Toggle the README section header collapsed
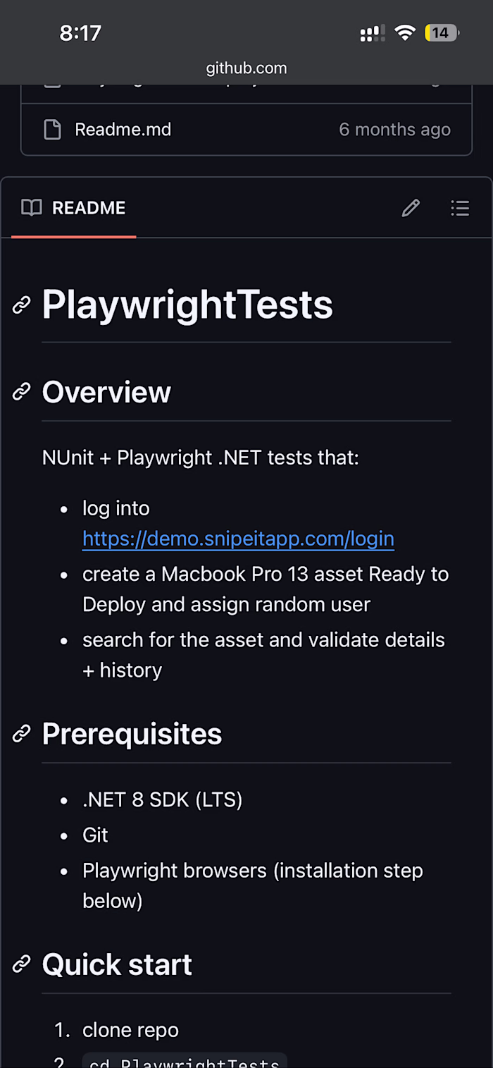The width and height of the screenshot is (493, 1068). tap(89, 208)
